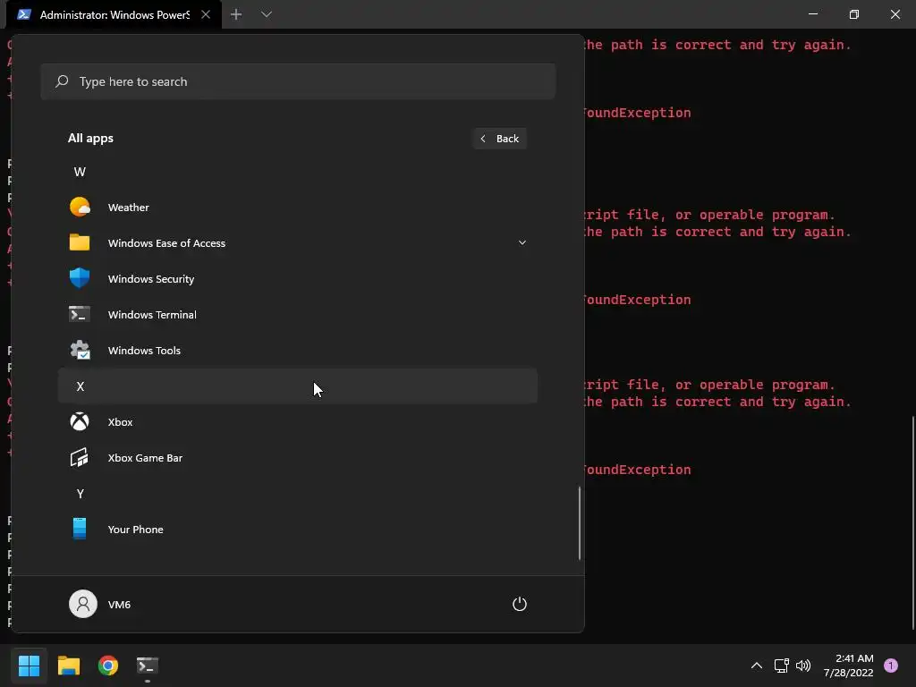
Task: Select the Xbox Game Bar label
Action: (145, 458)
